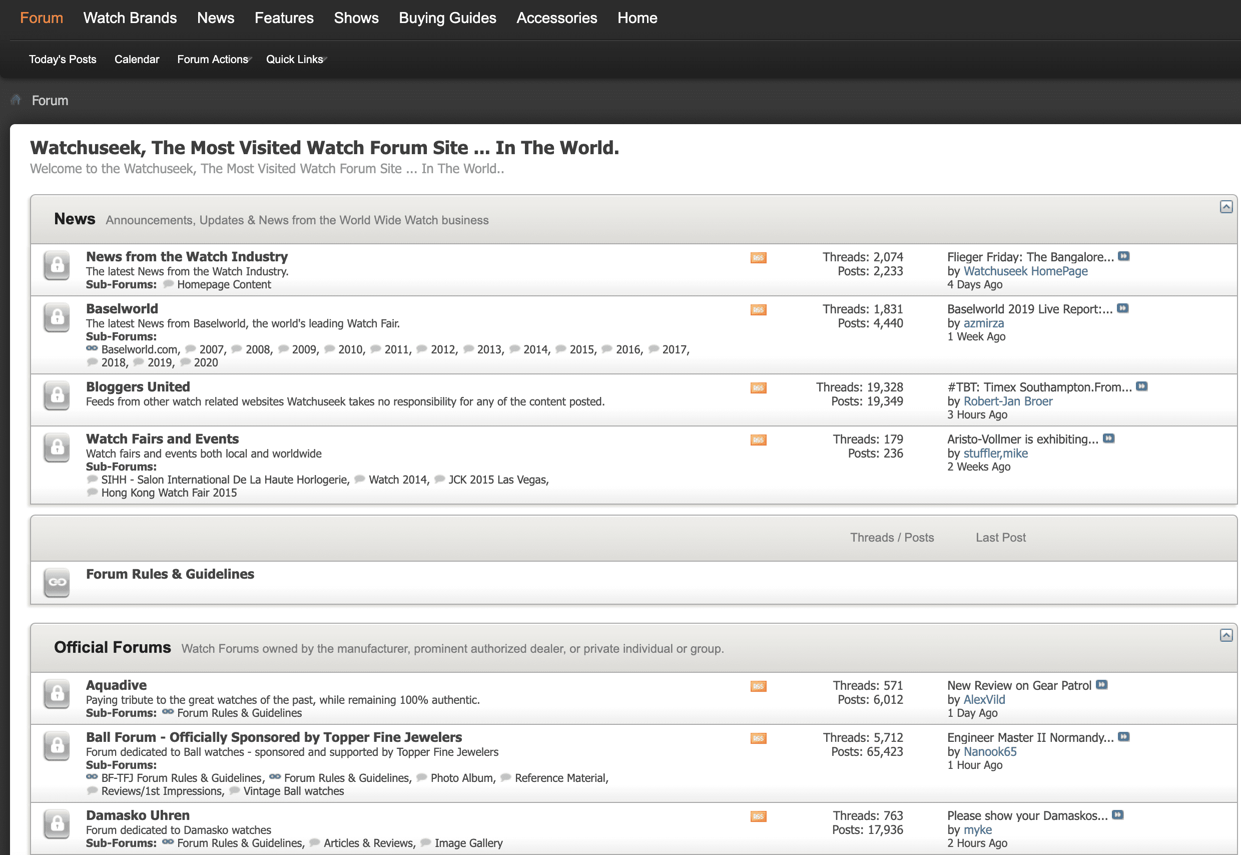This screenshot has width=1241, height=855.
Task: Open the Damasko Uhren forum
Action: [138, 815]
